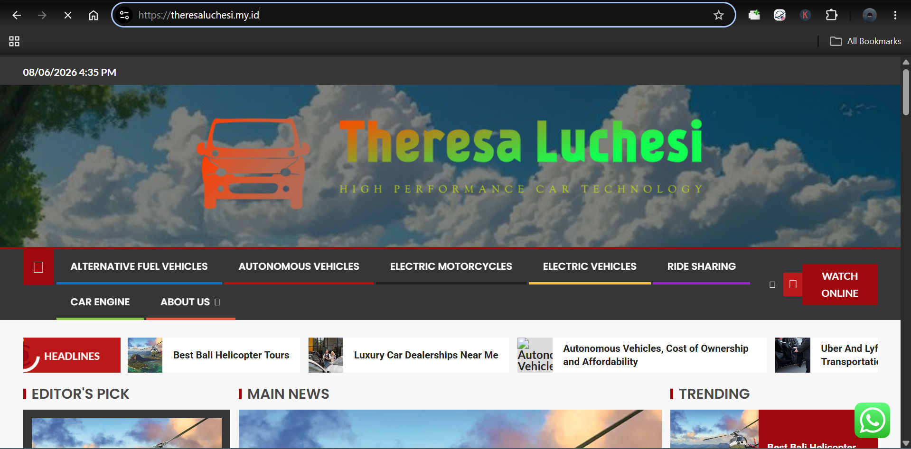Image resolution: width=911 pixels, height=449 pixels.
Task: Click the browser forward arrow
Action: [x=42, y=15]
